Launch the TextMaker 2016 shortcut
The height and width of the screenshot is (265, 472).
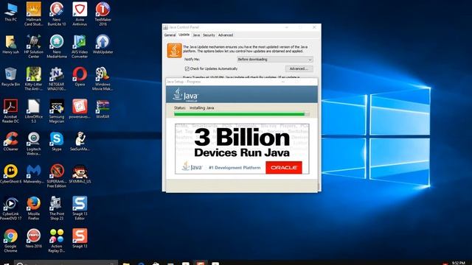[x=103, y=13]
